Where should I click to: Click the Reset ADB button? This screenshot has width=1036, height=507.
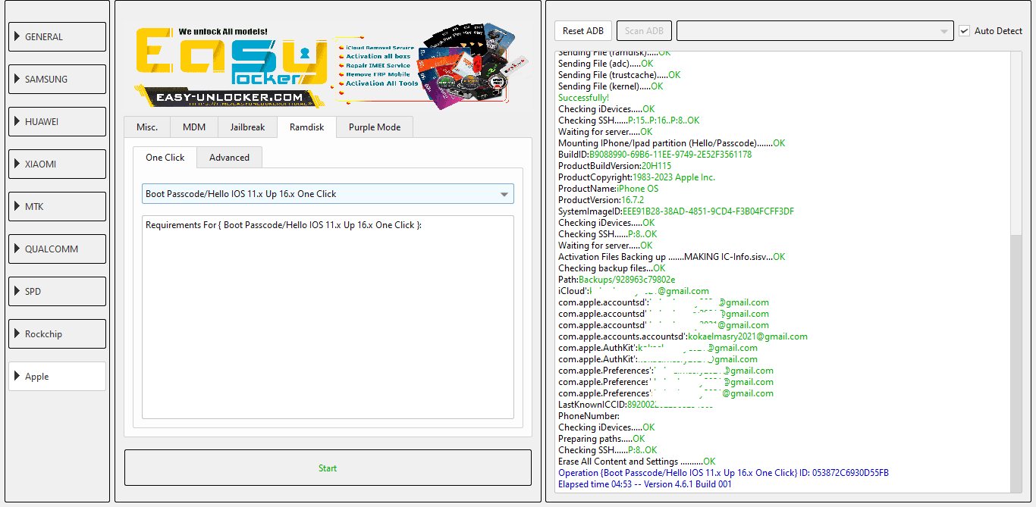[583, 31]
